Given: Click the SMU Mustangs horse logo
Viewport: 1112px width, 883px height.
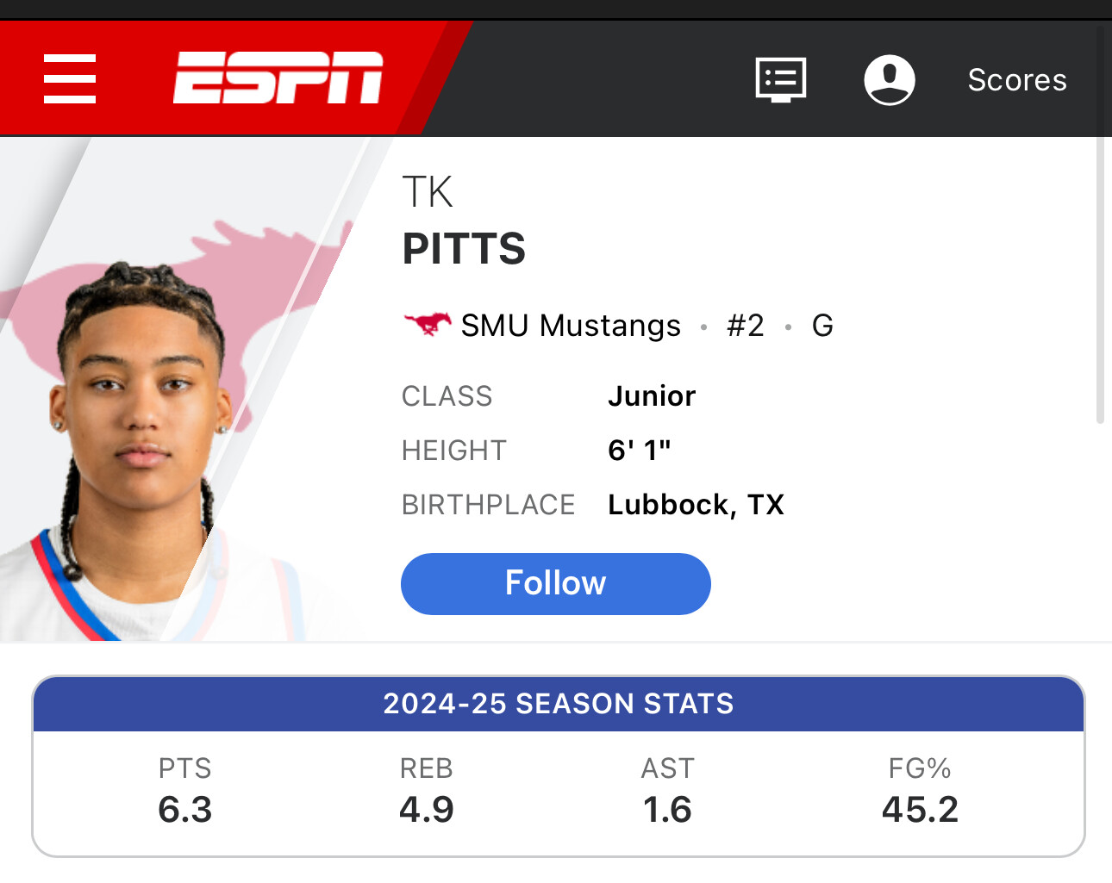Looking at the screenshot, I should tap(427, 325).
